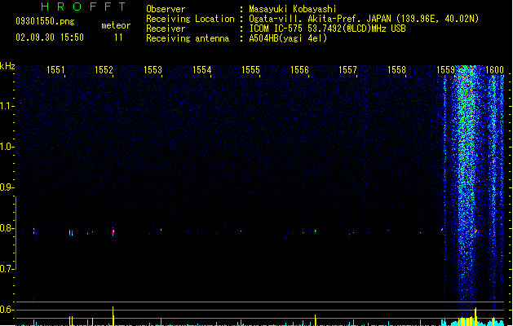Click the 0.7 kHz axis label

coord(7,269)
